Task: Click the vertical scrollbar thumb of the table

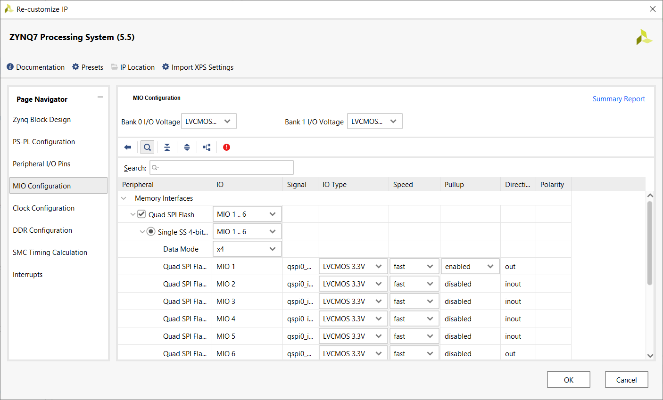Action: 650,243
